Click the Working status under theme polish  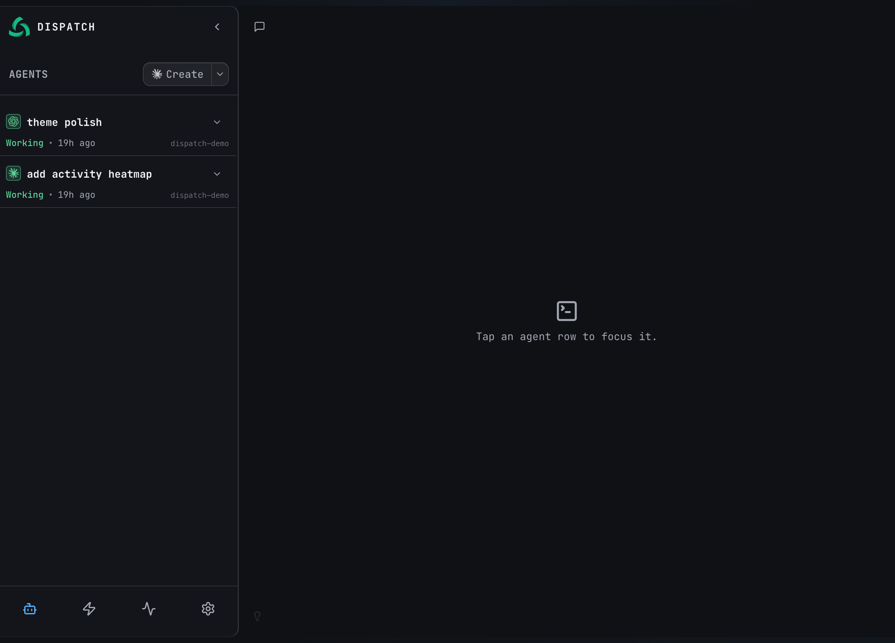click(x=25, y=143)
